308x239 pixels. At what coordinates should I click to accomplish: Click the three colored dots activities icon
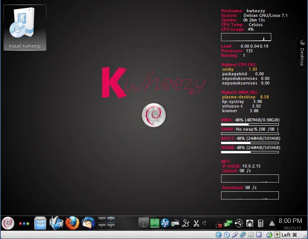tap(24, 224)
